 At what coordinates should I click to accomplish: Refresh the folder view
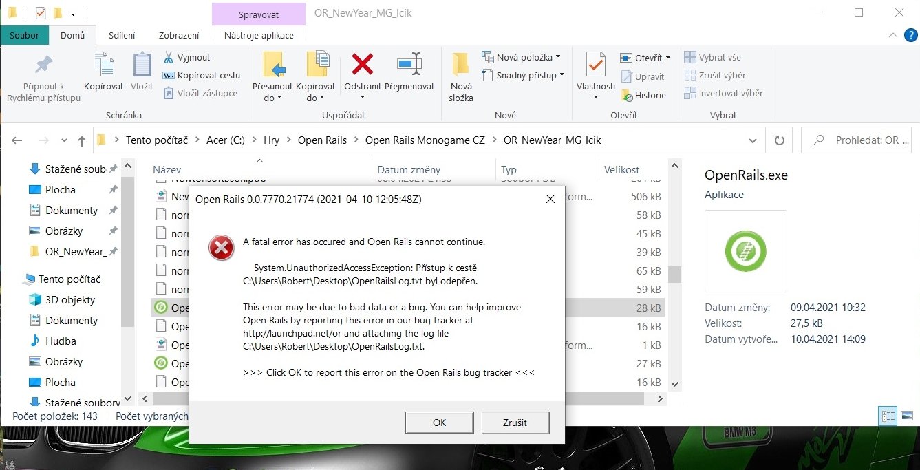[779, 140]
